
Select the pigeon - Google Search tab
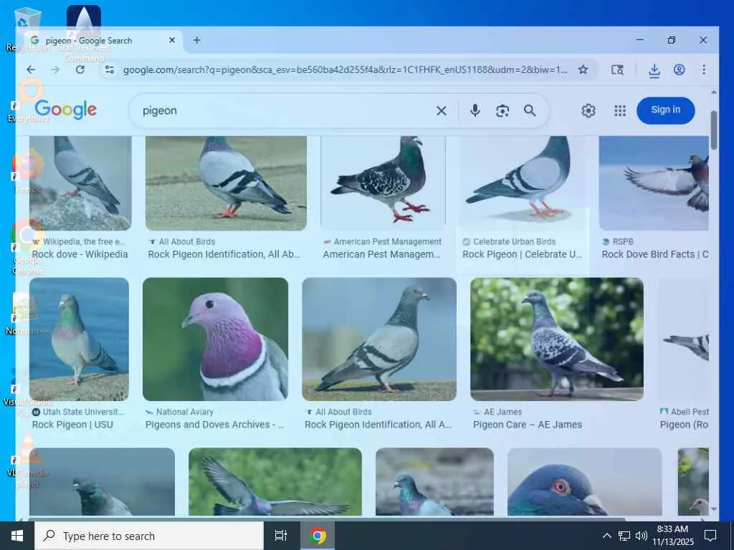(x=103, y=40)
